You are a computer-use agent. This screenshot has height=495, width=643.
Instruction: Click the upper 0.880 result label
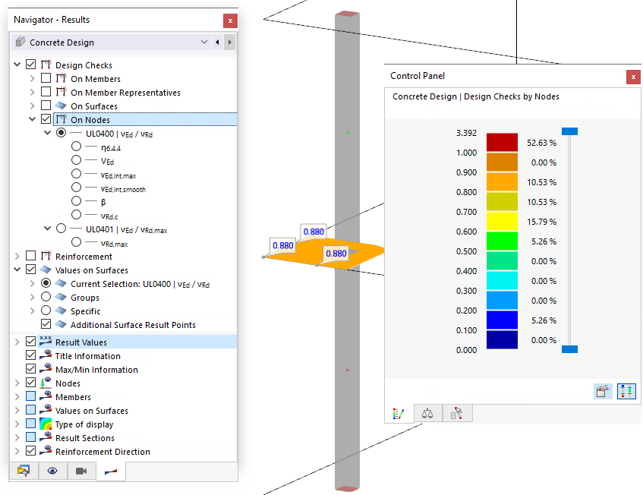click(x=314, y=232)
